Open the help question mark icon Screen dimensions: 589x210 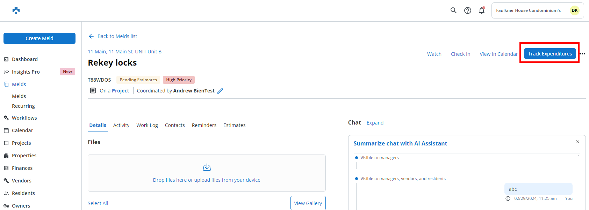(467, 10)
